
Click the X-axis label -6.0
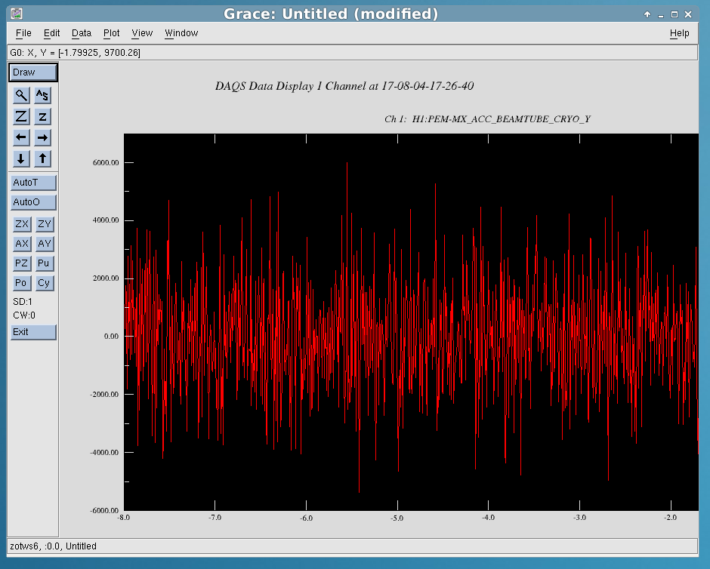(x=307, y=518)
